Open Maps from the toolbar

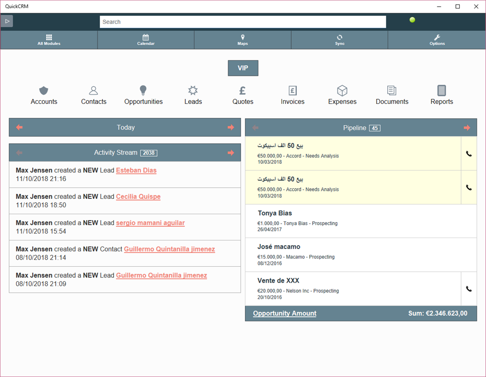(x=243, y=39)
